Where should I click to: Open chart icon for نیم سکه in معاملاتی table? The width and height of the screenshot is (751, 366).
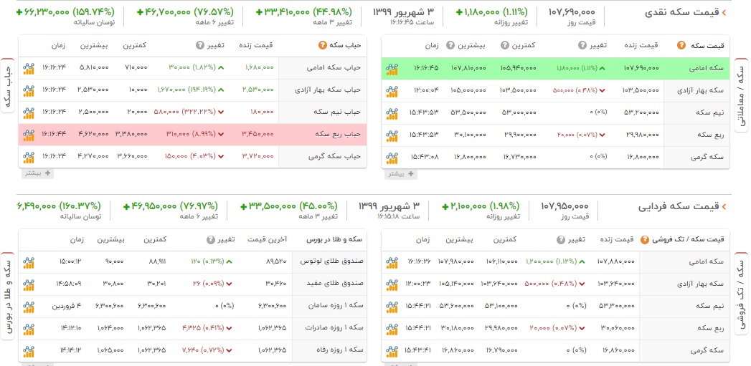[392, 113]
